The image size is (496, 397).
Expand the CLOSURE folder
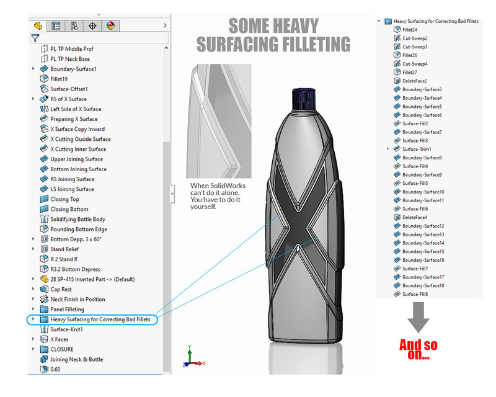pyautogui.click(x=33, y=349)
